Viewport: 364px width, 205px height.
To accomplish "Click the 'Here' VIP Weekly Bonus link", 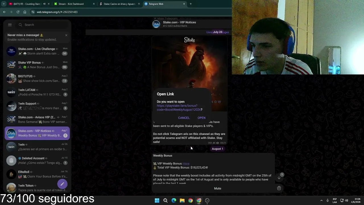I will 186,164.
